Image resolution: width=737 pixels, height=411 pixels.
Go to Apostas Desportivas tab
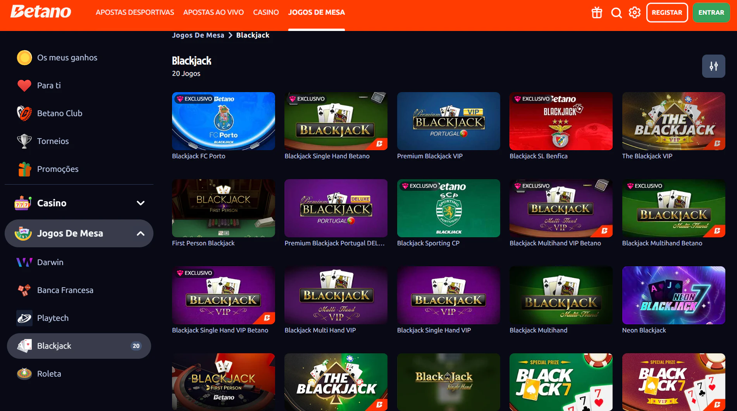click(135, 12)
